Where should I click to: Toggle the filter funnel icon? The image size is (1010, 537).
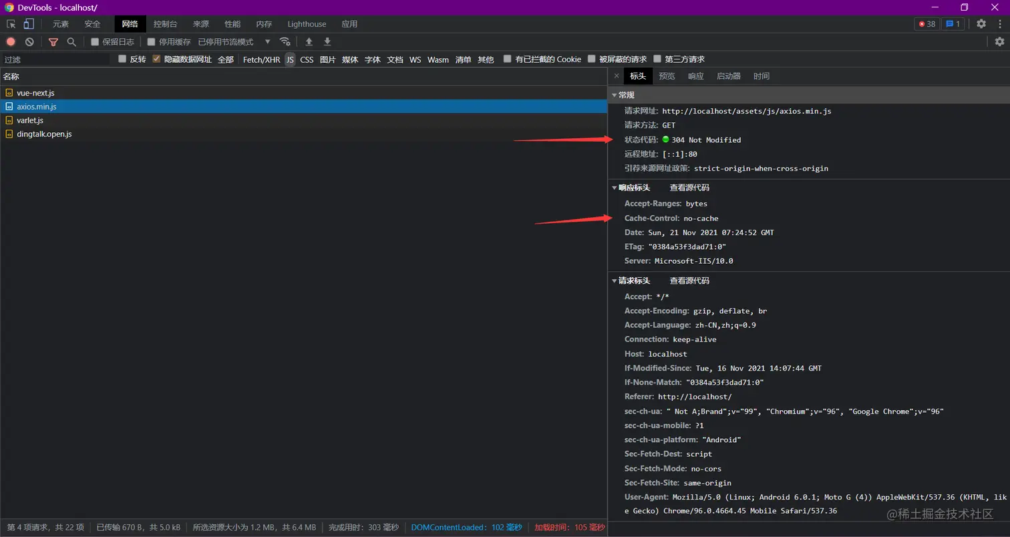(x=53, y=41)
